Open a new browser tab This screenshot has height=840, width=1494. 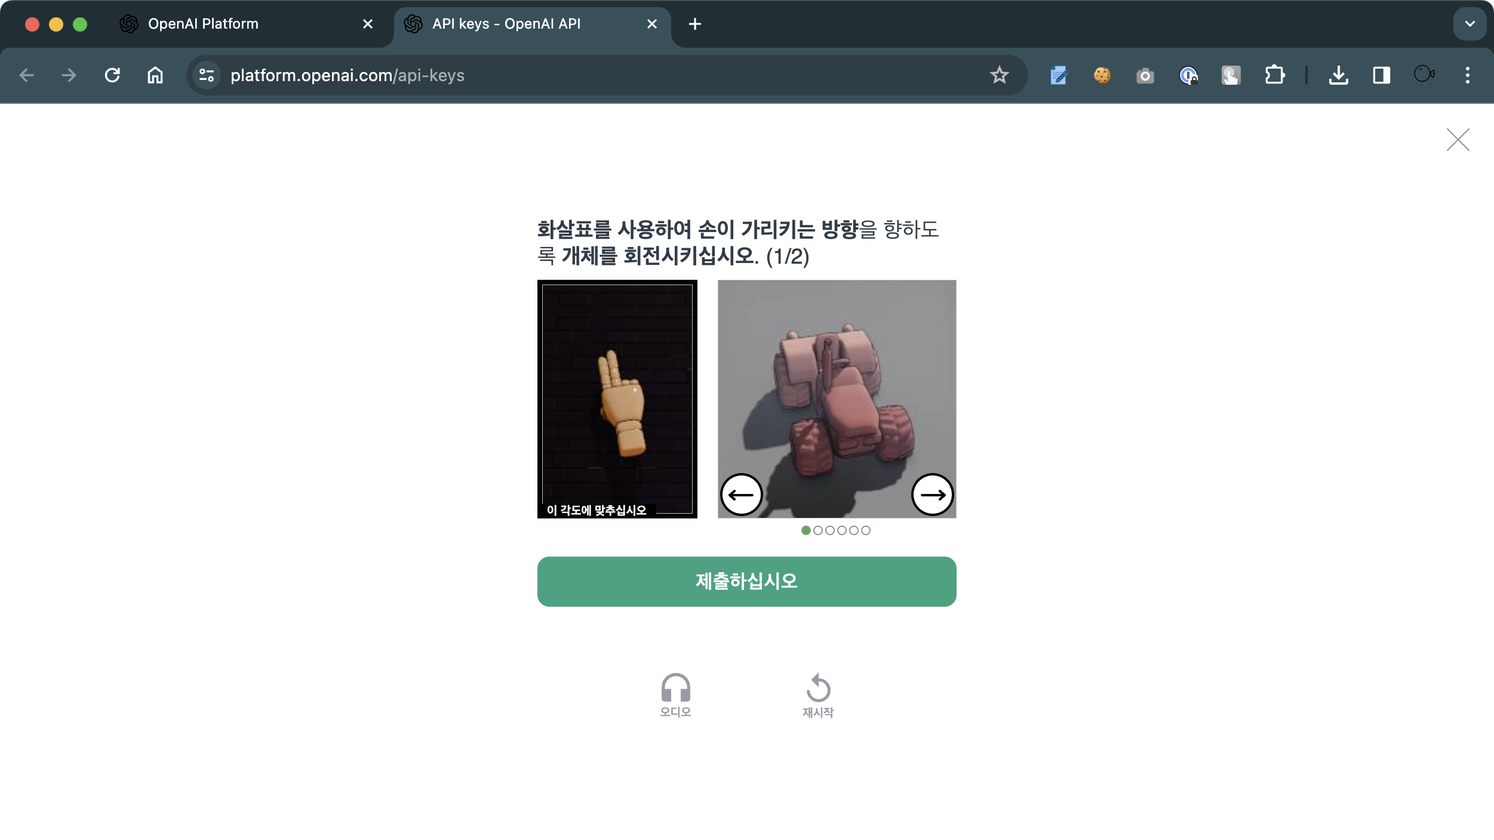[694, 24]
